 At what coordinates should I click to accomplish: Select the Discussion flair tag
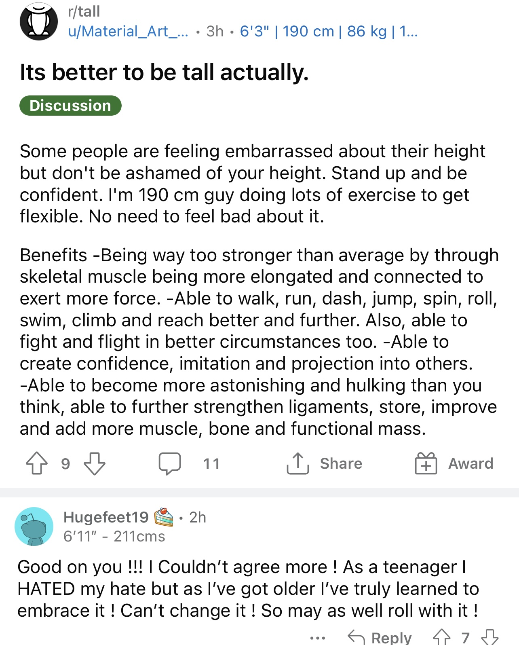tap(70, 106)
